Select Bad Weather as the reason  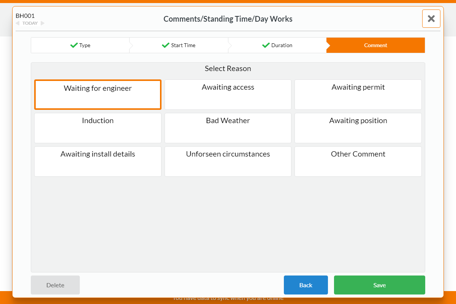pos(228,128)
